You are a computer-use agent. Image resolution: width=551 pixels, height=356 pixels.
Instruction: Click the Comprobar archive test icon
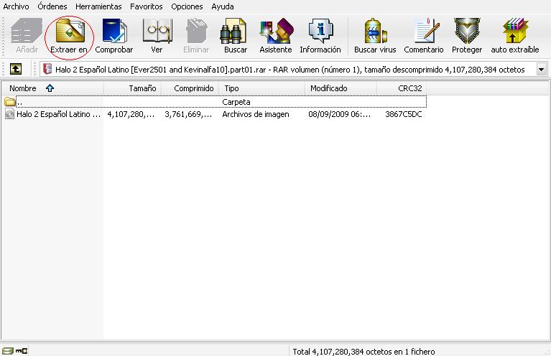pos(114,31)
